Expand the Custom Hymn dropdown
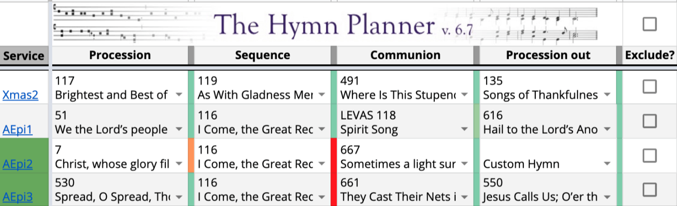 [x=607, y=165]
